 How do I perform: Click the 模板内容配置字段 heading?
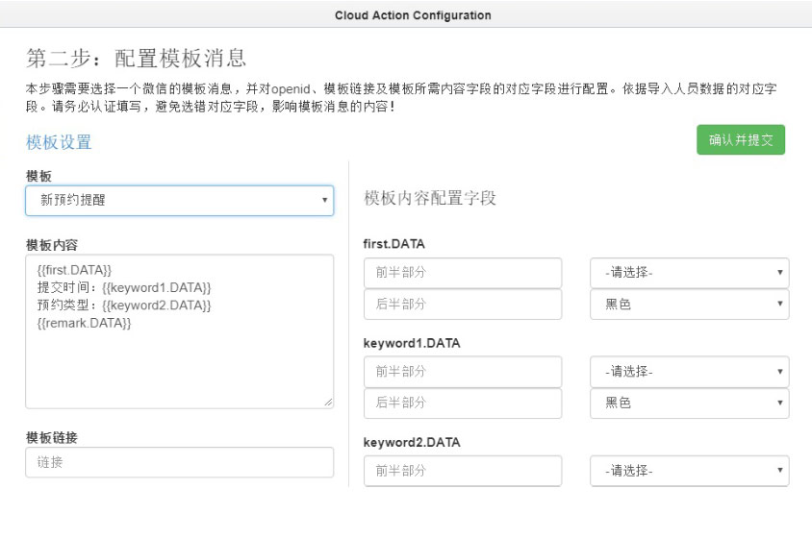[x=430, y=198]
